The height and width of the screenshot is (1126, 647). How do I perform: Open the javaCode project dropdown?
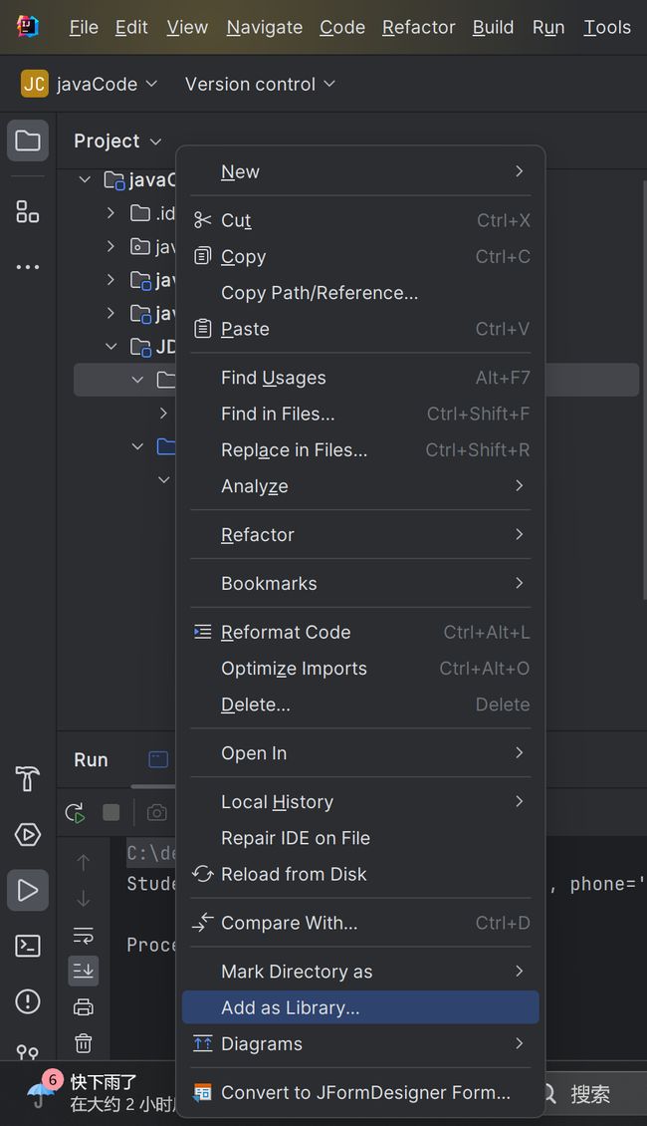pos(107,84)
